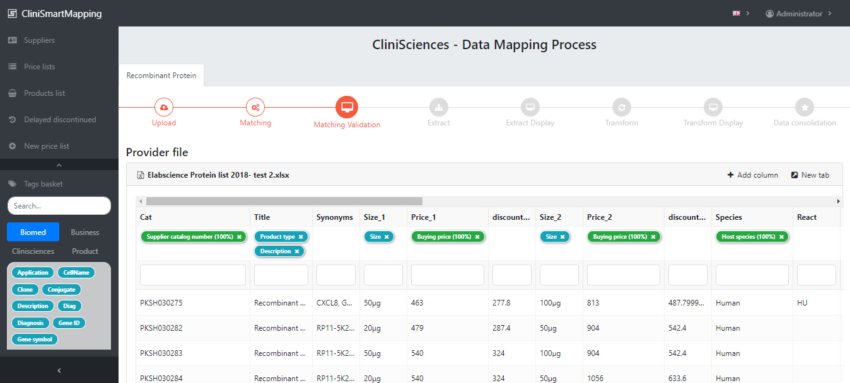The image size is (850, 383).
Task: Click the Data consolidation star icon
Action: click(x=805, y=107)
